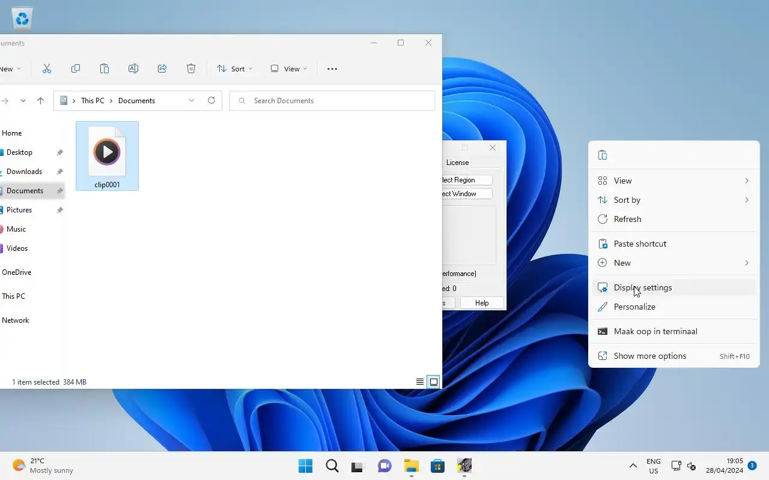Open the three-dot See more menu
This screenshot has width=769, height=480.
click(332, 69)
